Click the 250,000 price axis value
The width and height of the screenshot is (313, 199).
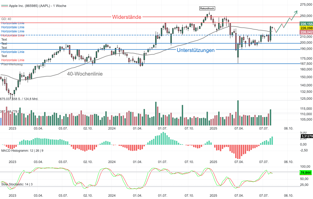click(306, 16)
